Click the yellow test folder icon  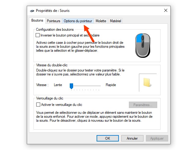click(x=147, y=82)
